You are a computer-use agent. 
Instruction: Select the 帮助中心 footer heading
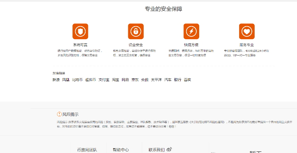(121, 150)
